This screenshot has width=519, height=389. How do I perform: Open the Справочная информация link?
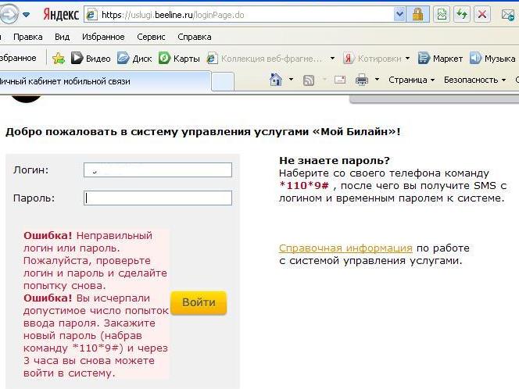tap(345, 248)
